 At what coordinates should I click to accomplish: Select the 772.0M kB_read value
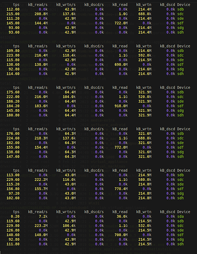121,147
